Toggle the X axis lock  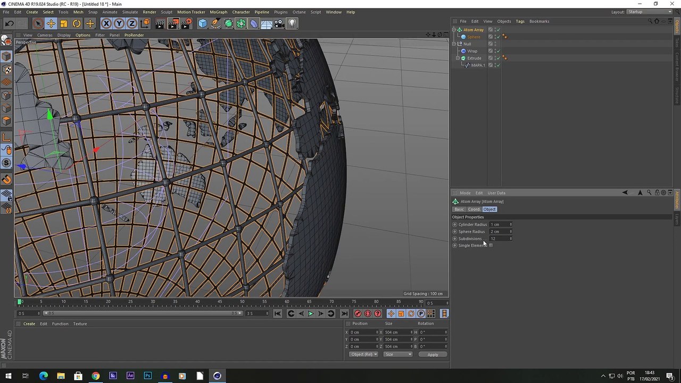point(106,23)
